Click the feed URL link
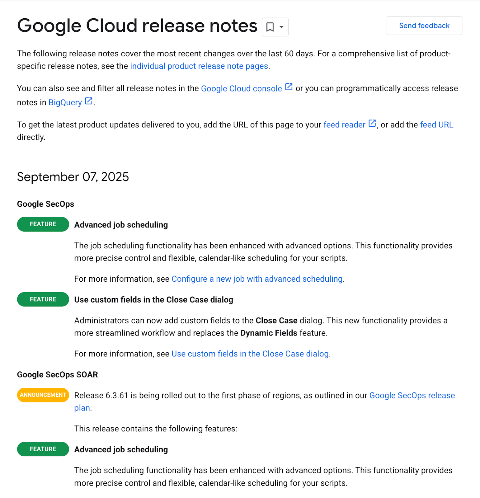Image resolution: width=480 pixels, height=498 pixels. pos(436,125)
